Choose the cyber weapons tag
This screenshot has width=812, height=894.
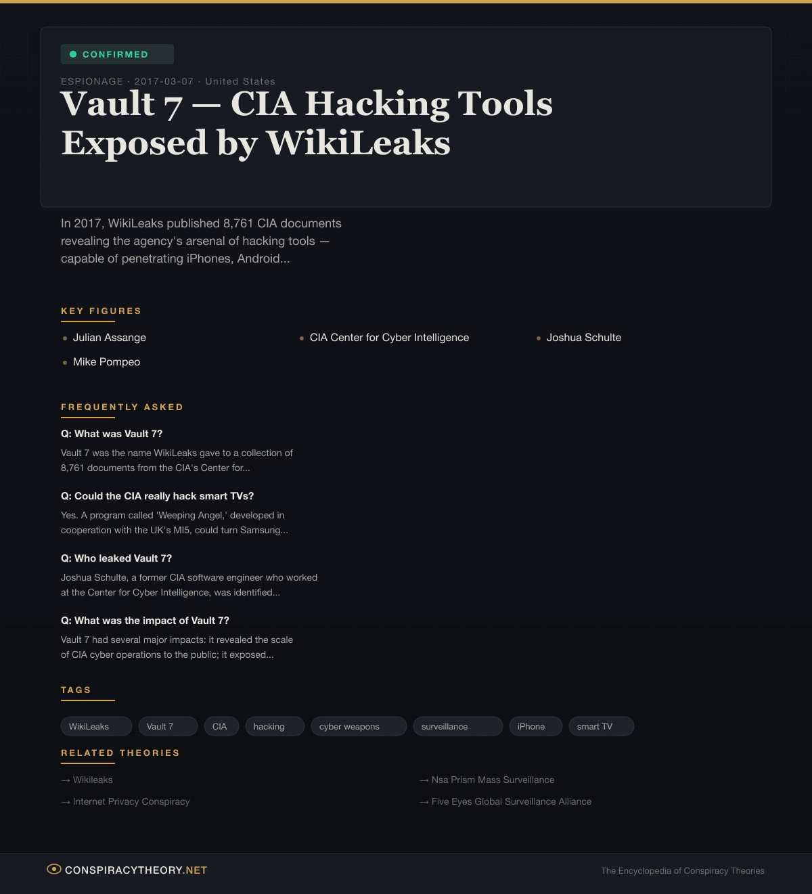coord(358,726)
